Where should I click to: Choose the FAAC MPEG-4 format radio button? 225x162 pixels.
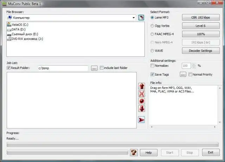[x=152, y=34]
